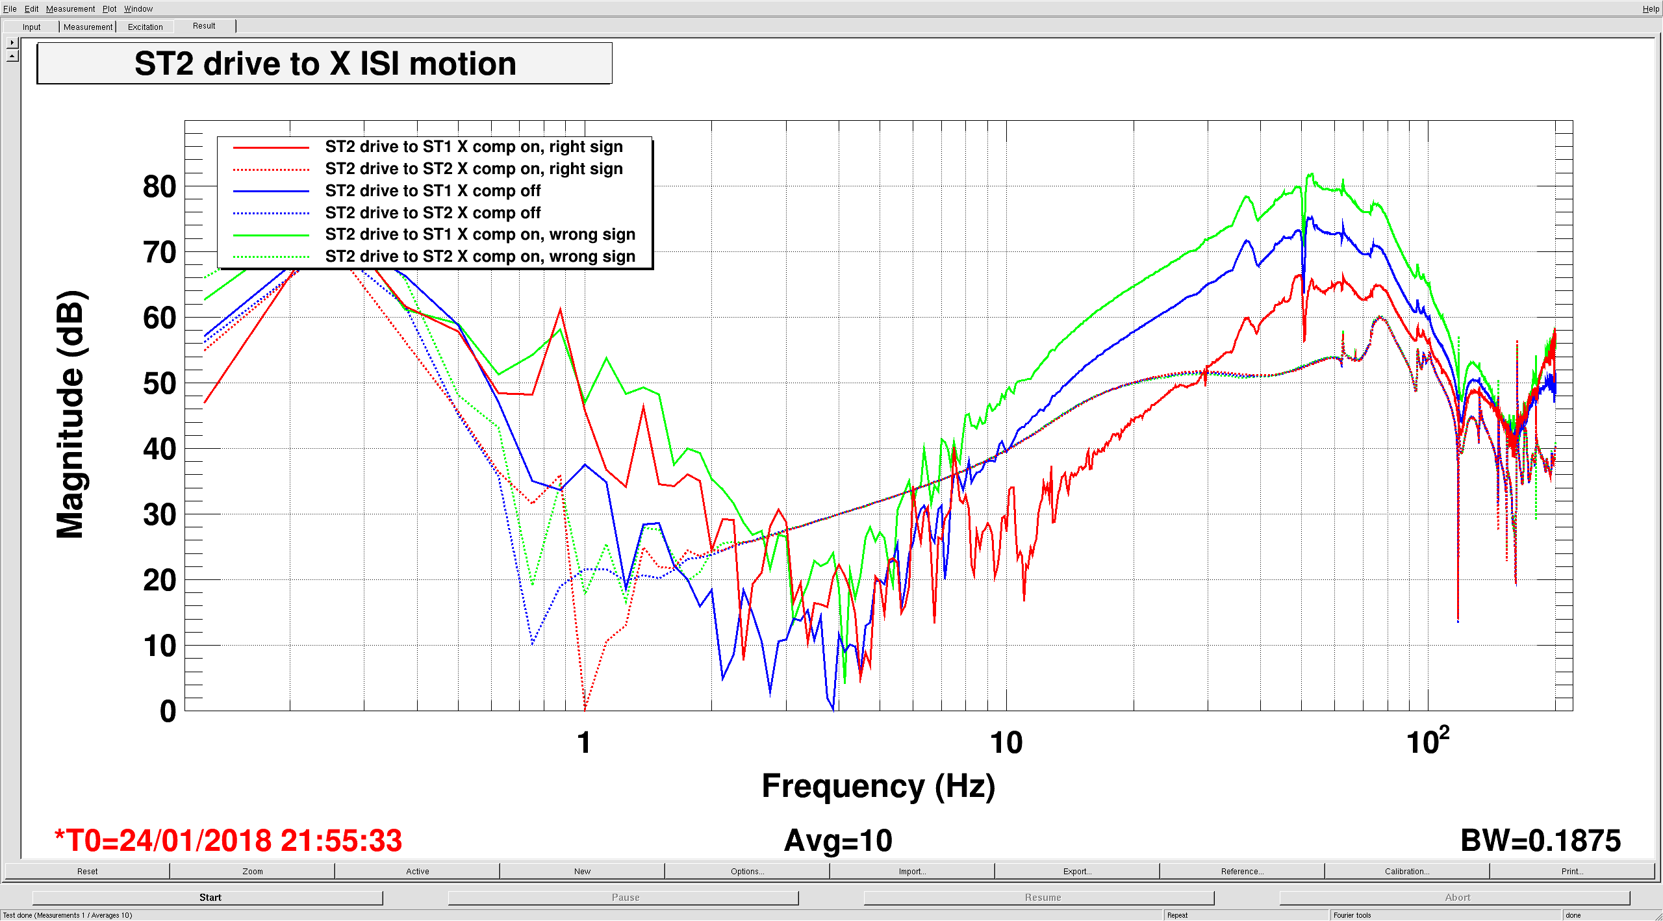Click the right-arrow panel expander icon
The height and width of the screenshot is (921, 1663).
coord(12,43)
